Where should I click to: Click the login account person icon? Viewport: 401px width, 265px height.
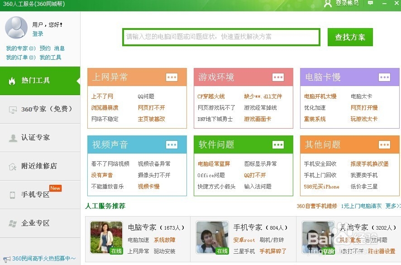pos(328,3)
